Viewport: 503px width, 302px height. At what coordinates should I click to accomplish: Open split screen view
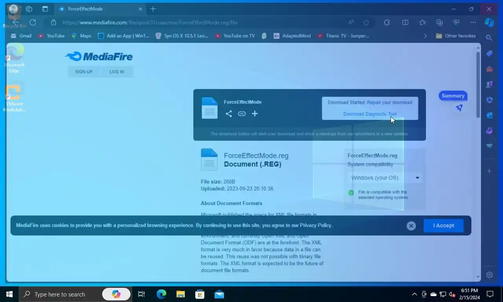[405, 22]
